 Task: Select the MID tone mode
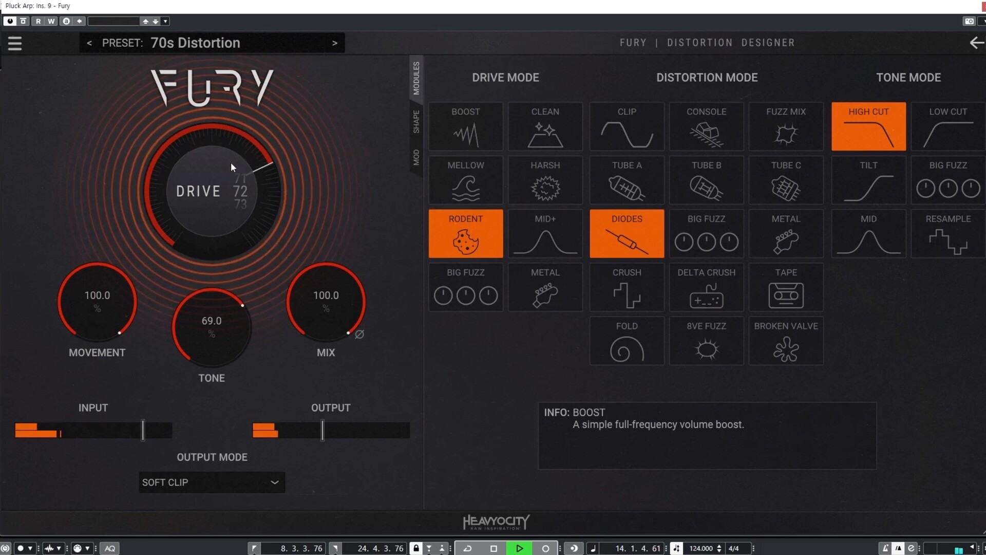point(868,233)
